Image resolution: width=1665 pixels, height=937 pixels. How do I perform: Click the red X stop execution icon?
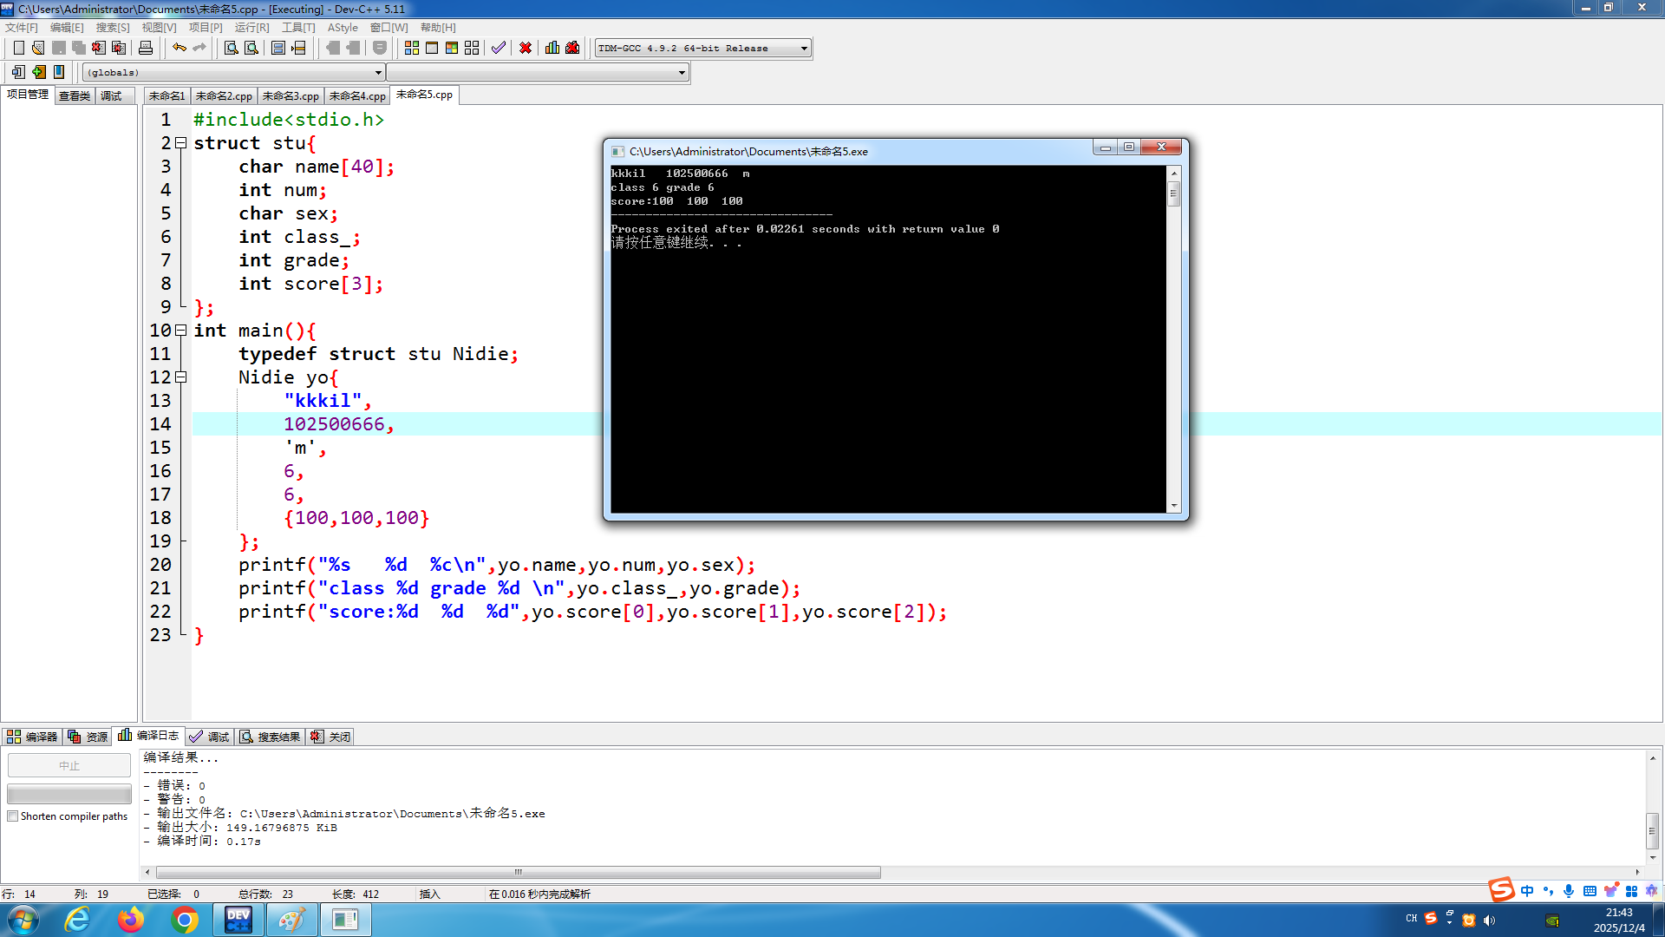[x=525, y=48]
